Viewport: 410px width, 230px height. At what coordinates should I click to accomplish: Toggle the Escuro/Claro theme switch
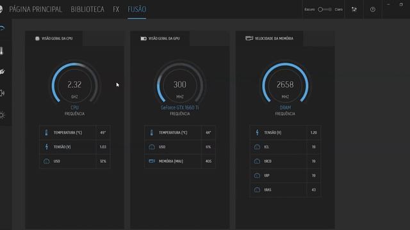(325, 10)
